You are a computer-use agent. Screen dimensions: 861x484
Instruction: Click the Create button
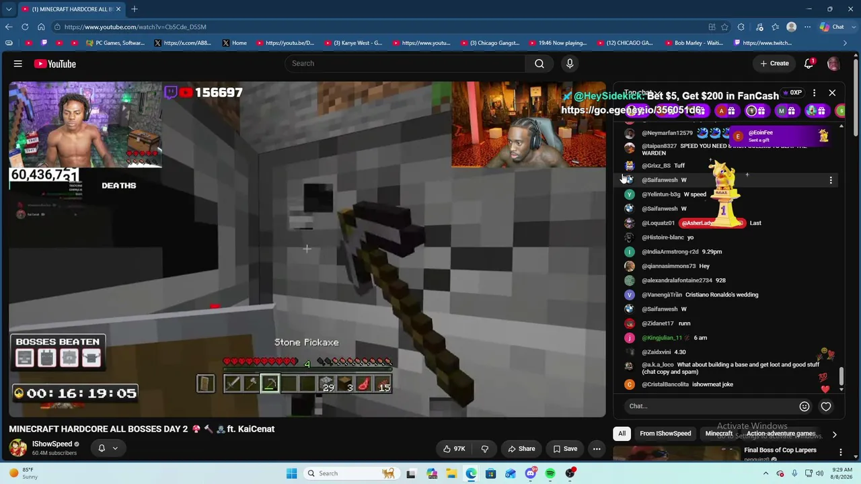click(x=774, y=63)
